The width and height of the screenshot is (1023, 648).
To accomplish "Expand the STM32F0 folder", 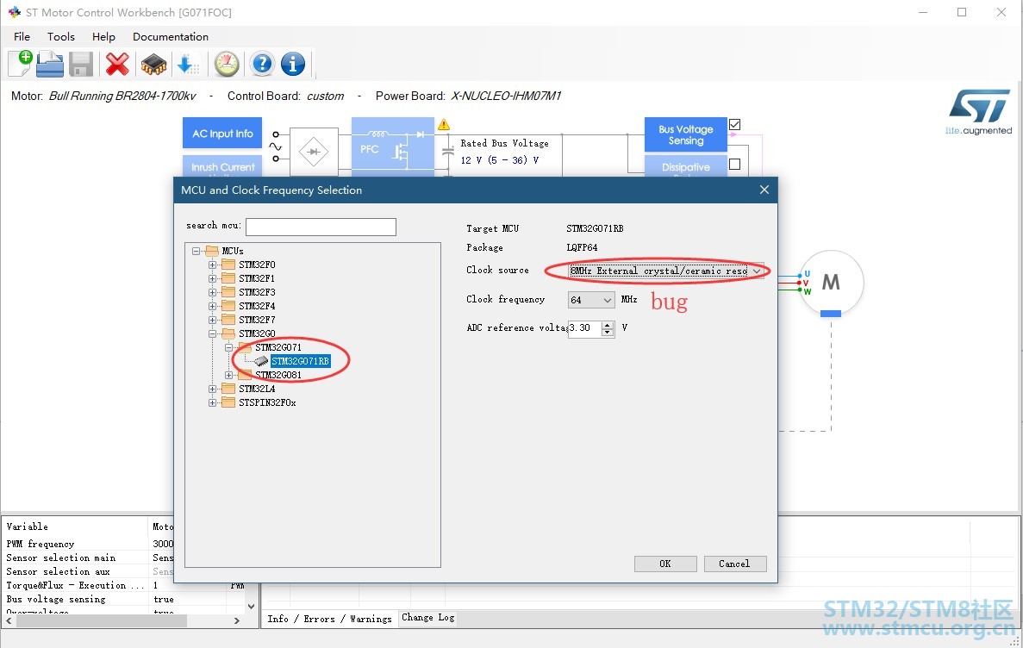I will click(212, 265).
